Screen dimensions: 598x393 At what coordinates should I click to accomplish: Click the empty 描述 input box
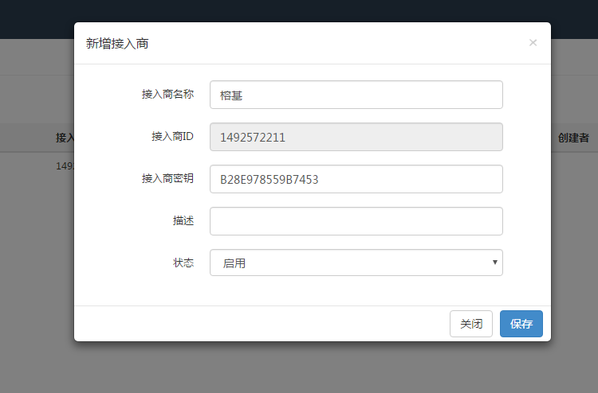(x=356, y=221)
